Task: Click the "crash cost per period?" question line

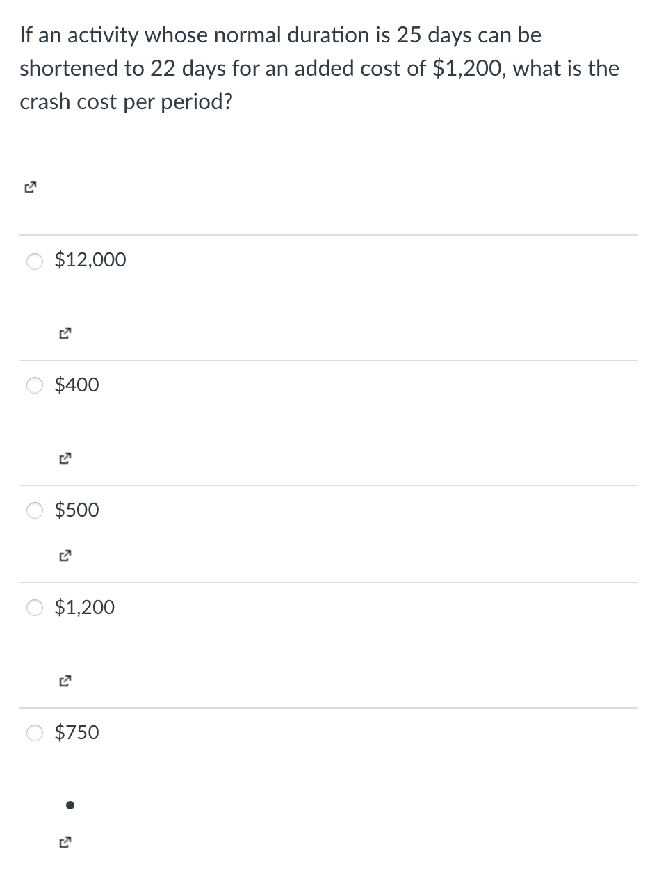Action: click(126, 102)
